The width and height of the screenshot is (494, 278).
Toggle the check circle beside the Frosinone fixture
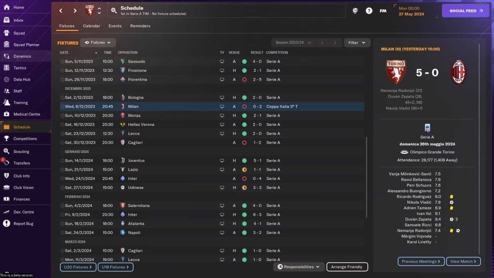[62, 70]
